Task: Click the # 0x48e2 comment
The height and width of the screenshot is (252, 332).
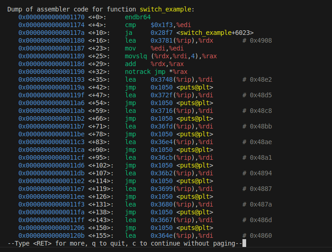Action: point(257,79)
